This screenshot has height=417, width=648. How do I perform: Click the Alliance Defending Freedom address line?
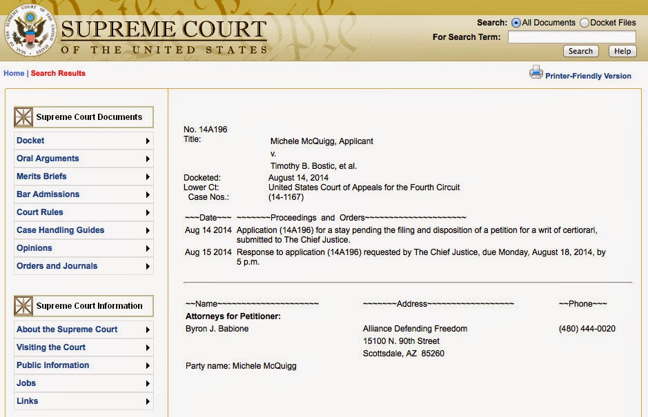pyautogui.click(x=415, y=329)
